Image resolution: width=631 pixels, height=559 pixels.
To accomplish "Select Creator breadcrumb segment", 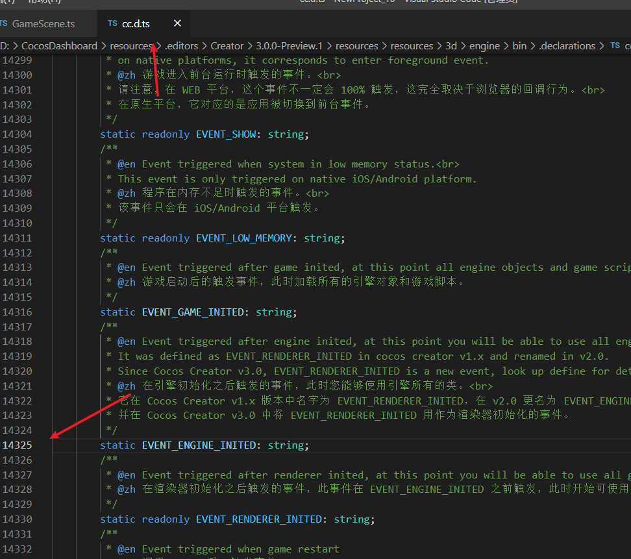I will click(227, 46).
